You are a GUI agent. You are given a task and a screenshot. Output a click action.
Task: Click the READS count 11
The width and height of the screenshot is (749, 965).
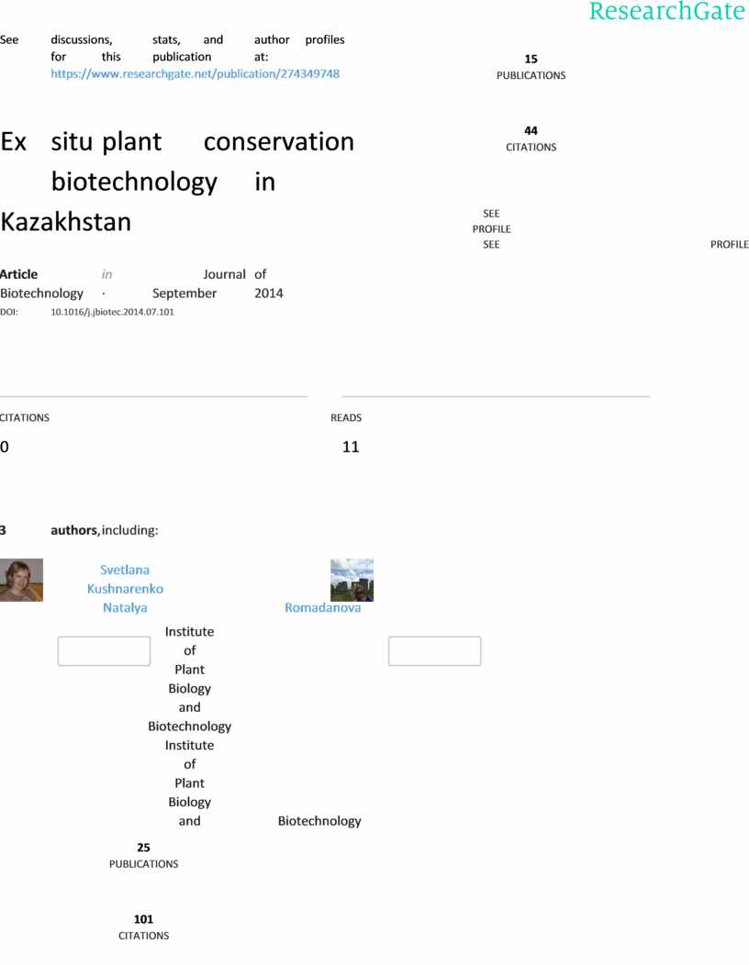pos(351,447)
